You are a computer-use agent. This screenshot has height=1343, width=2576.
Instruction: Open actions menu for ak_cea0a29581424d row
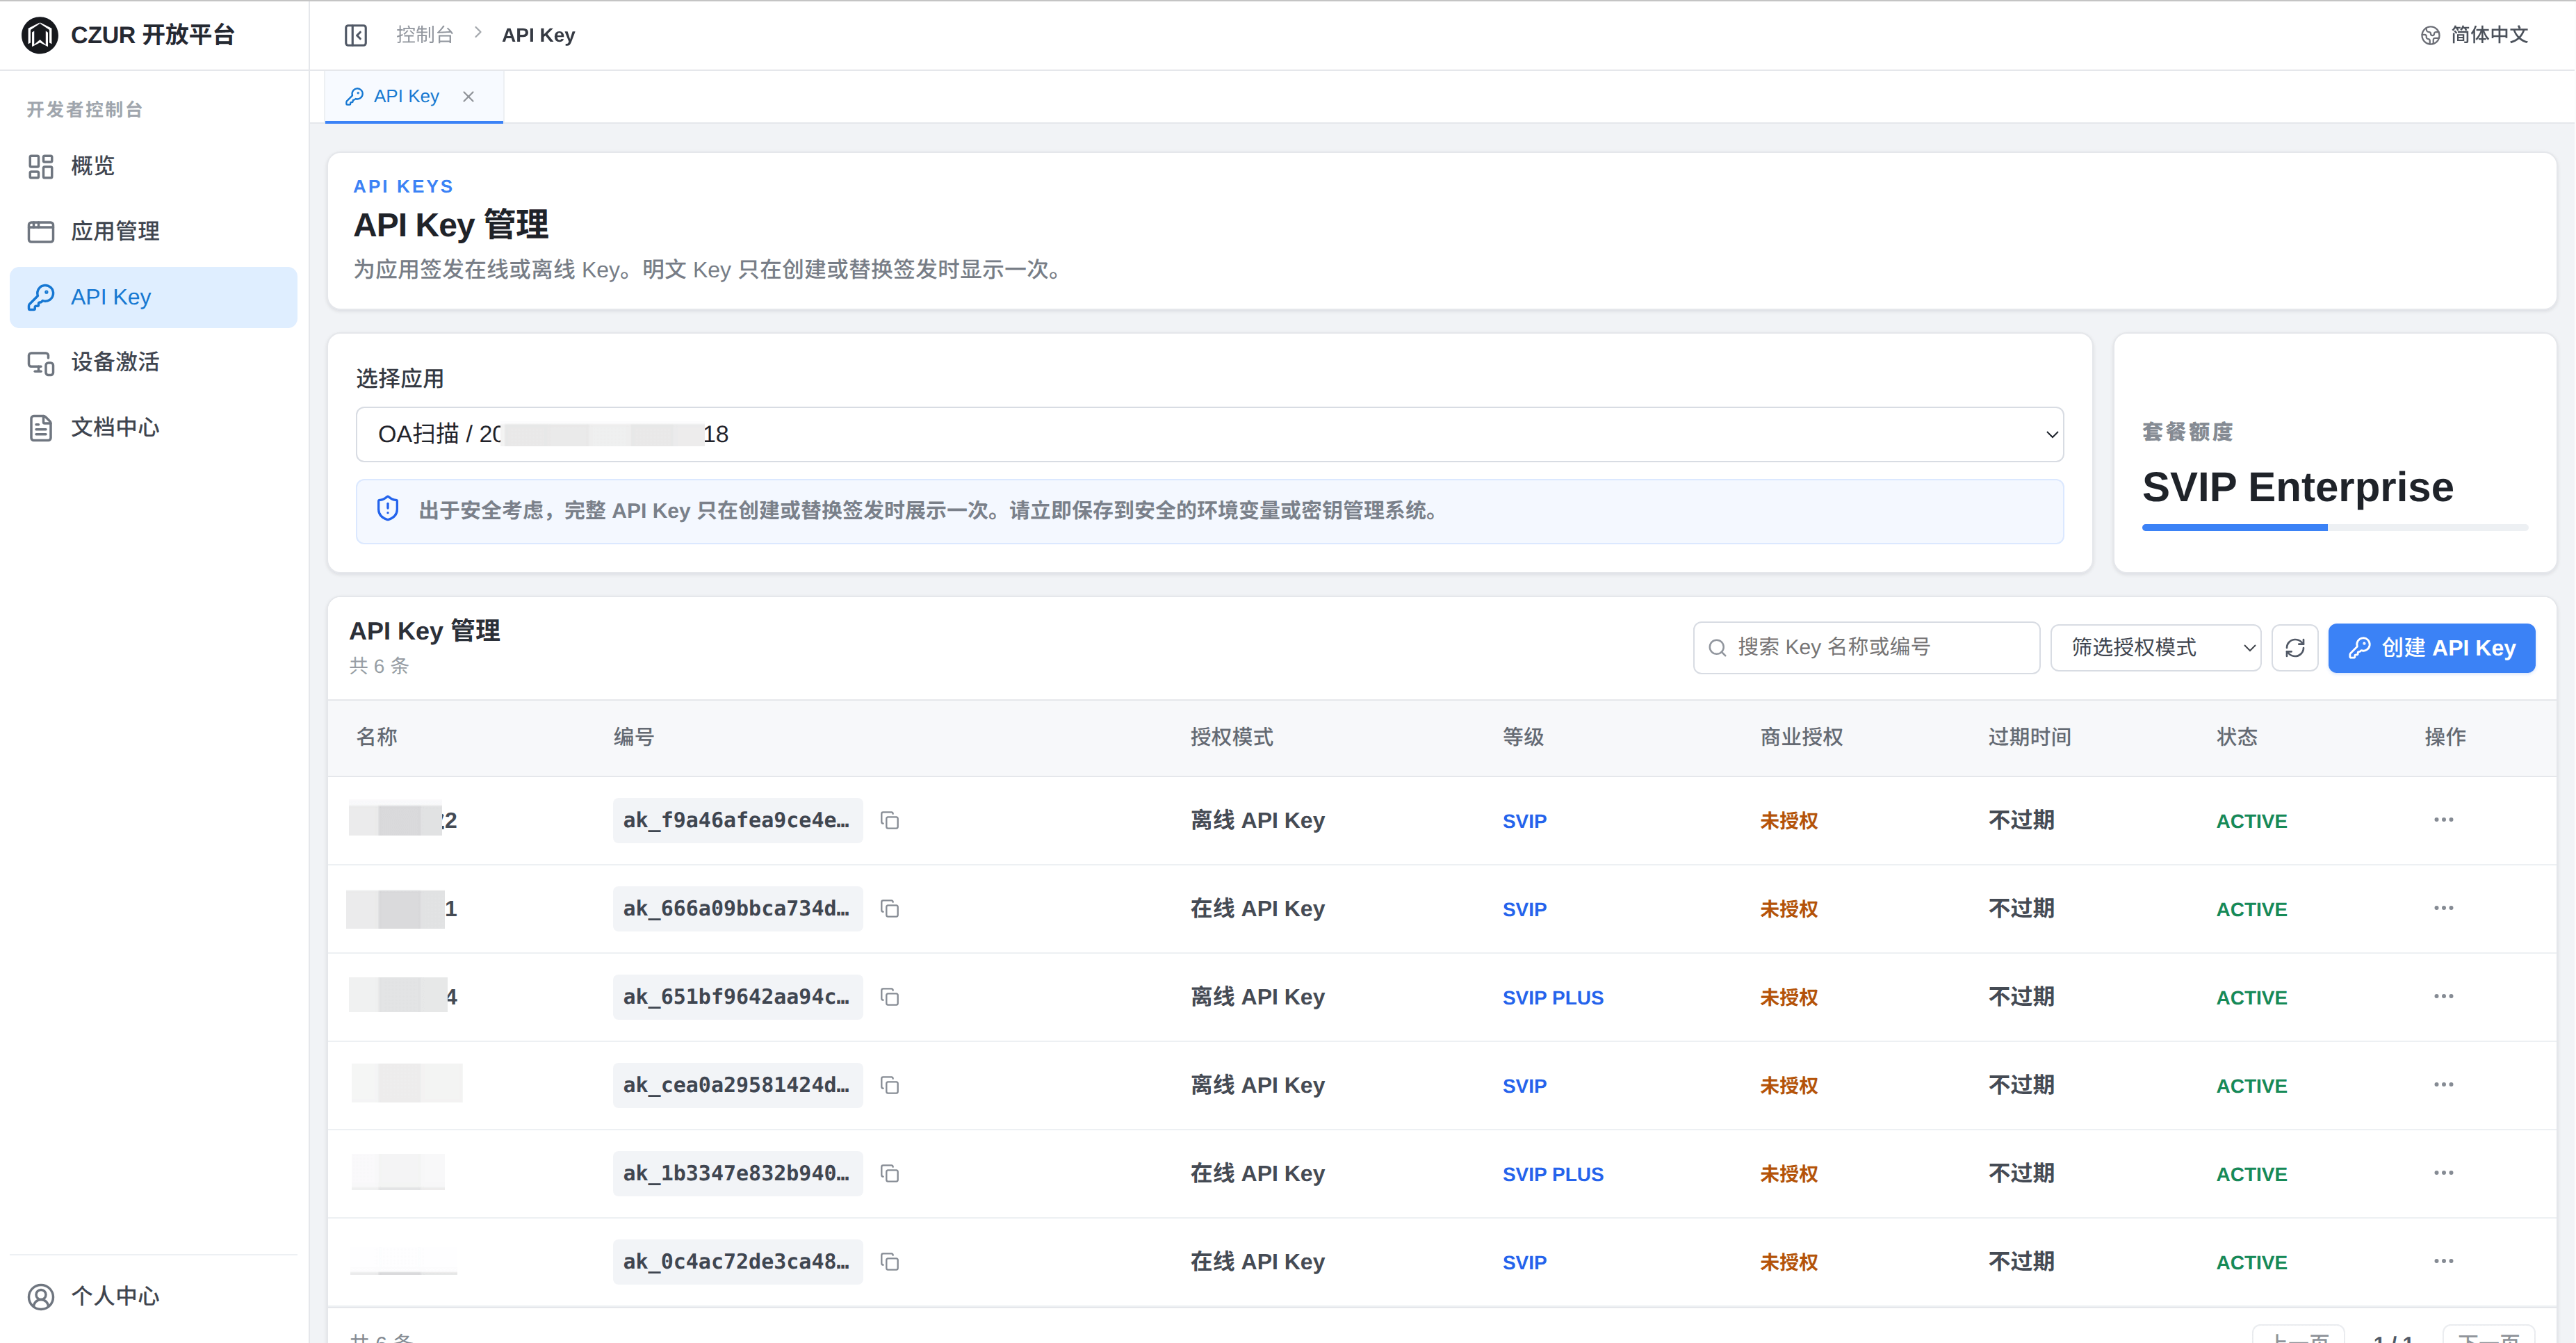click(x=2443, y=1084)
